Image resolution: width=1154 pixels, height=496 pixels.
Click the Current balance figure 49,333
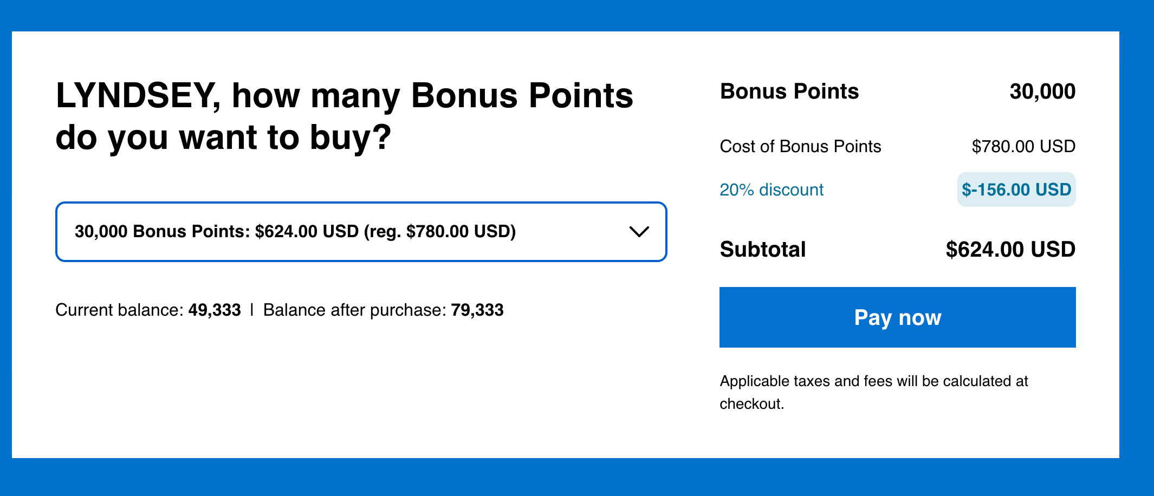pos(214,310)
